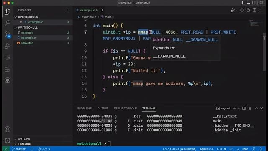Click the terminal prompt input cursor
The image size is (268, 151).
pyautogui.click(x=109, y=143)
